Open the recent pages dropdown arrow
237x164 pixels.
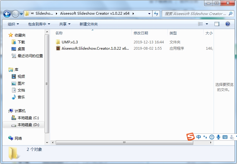(x=21, y=14)
